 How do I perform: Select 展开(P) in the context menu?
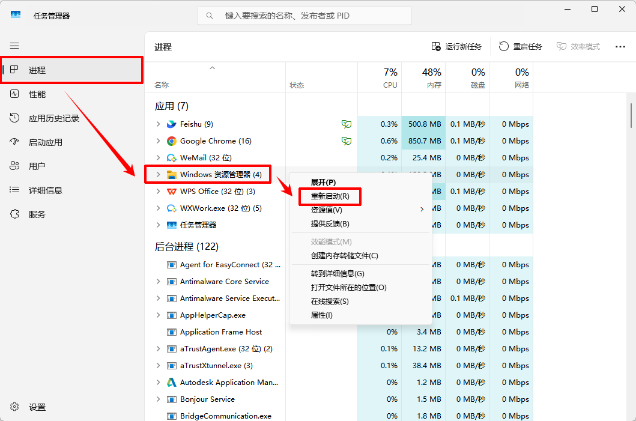tap(323, 183)
